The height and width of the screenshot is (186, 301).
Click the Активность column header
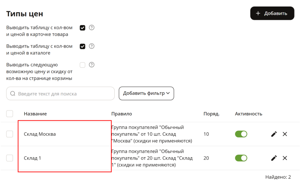point(249,114)
